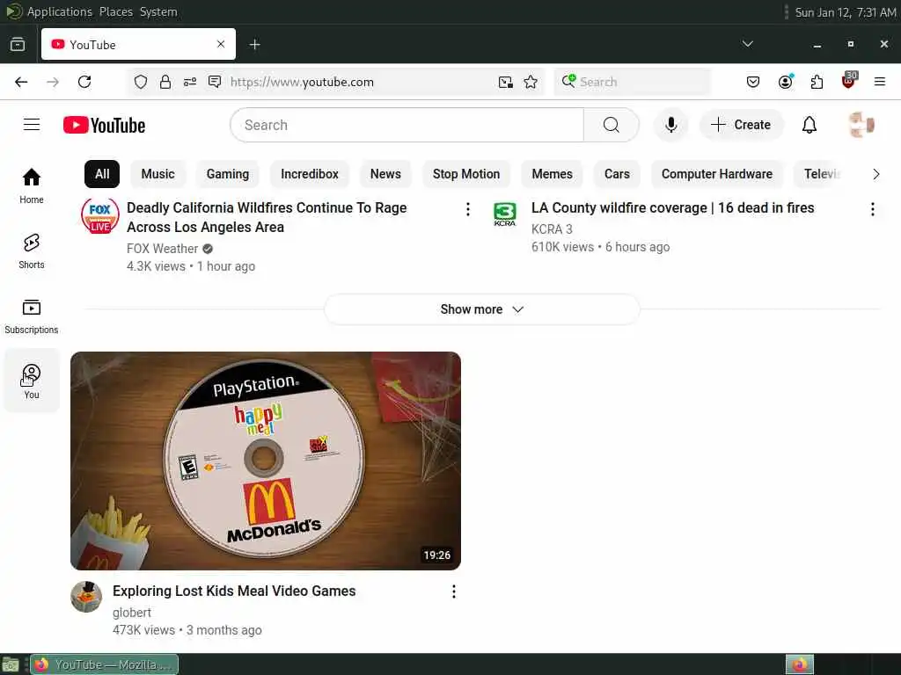Image resolution: width=901 pixels, height=675 pixels.
Task: Open the Pocket save icon
Action: pyautogui.click(x=753, y=82)
